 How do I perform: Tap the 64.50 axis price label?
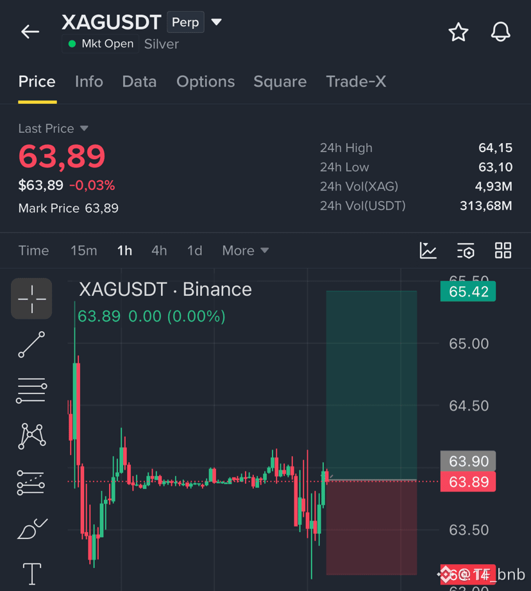click(469, 406)
